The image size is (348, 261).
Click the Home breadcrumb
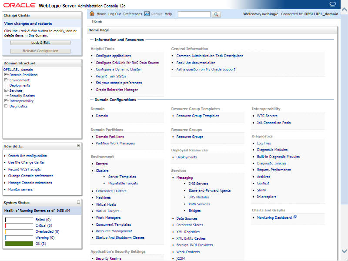pos(97,21)
